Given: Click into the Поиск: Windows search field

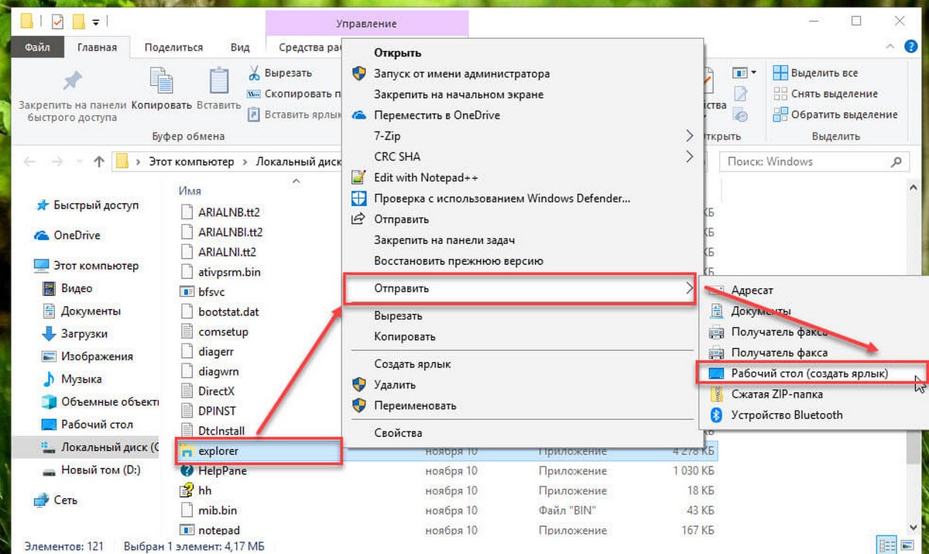Looking at the screenshot, I should click(x=805, y=162).
